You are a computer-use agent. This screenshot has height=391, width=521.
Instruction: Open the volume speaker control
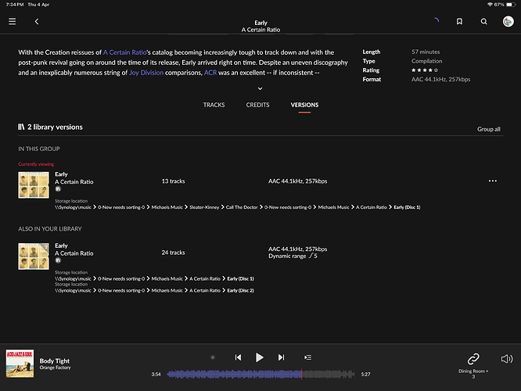point(507,359)
